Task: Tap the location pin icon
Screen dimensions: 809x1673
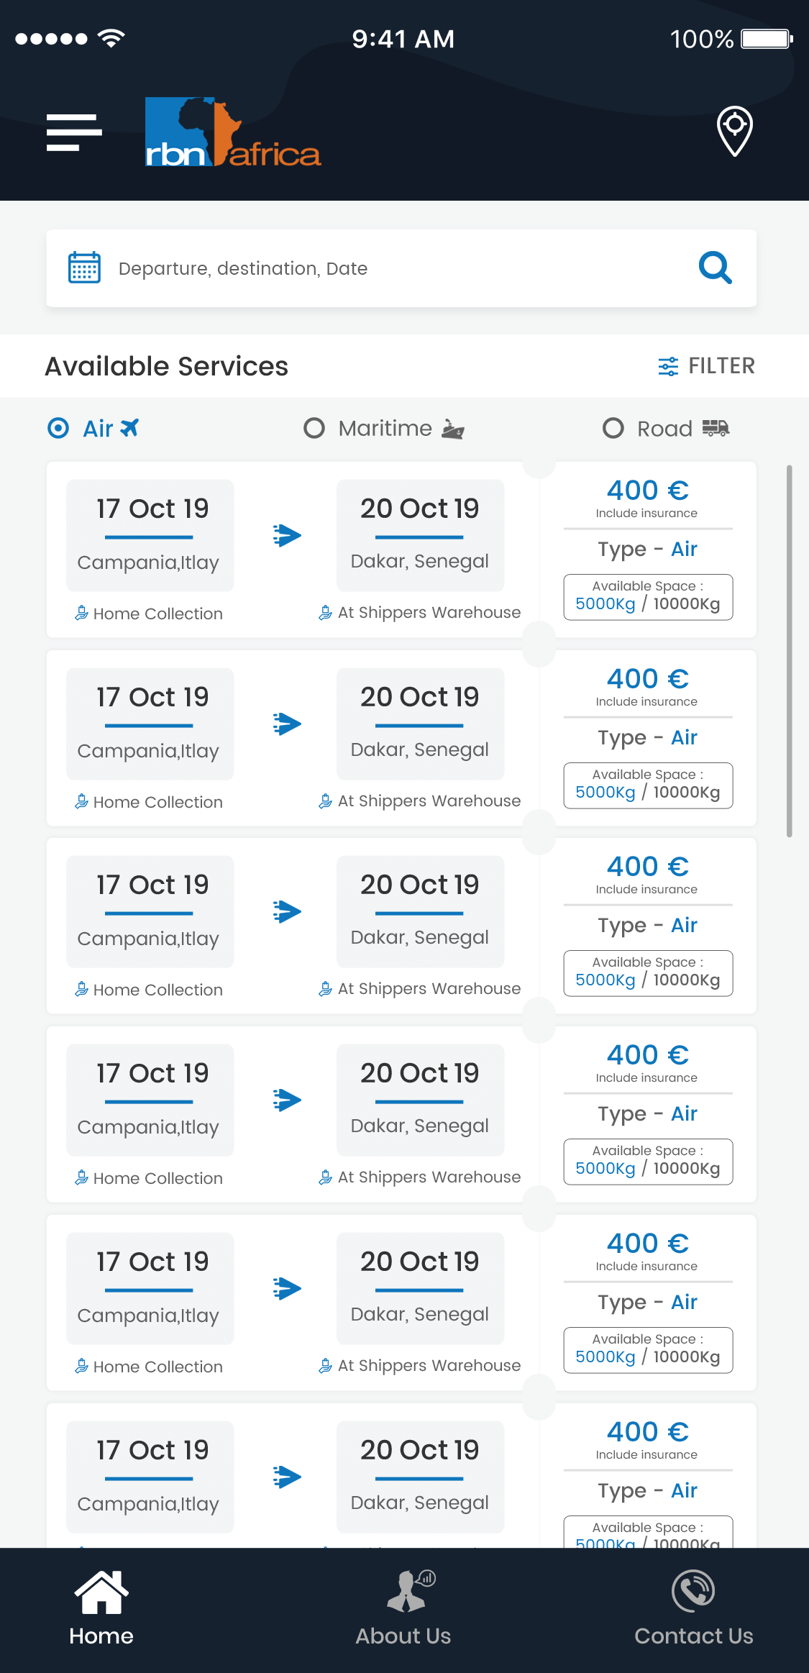Action: pos(734,130)
